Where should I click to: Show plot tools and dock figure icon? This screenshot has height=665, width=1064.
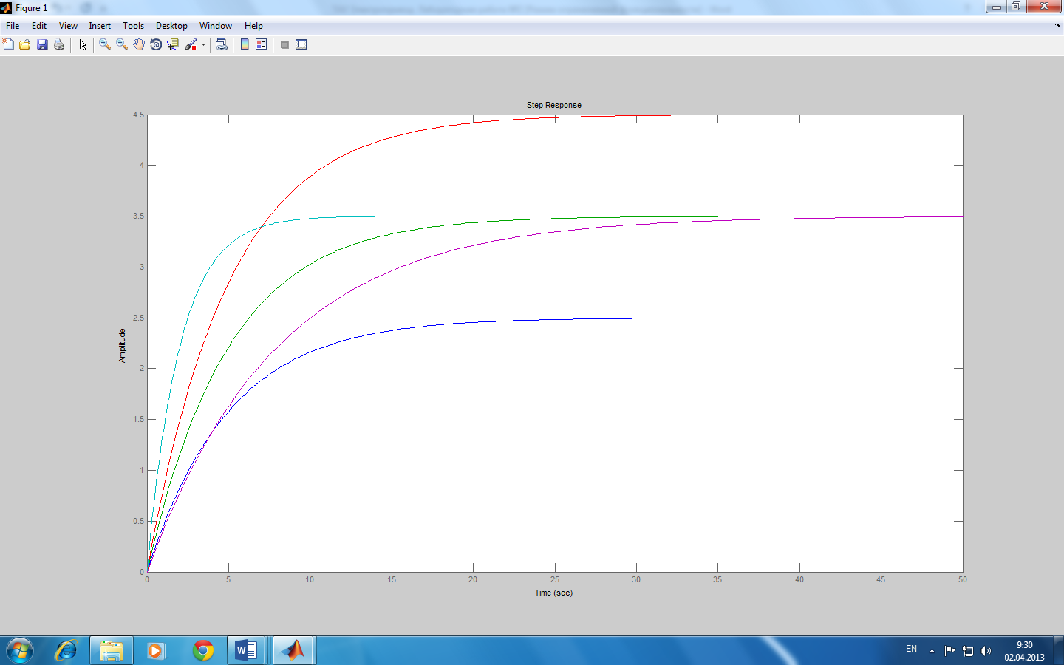point(301,44)
